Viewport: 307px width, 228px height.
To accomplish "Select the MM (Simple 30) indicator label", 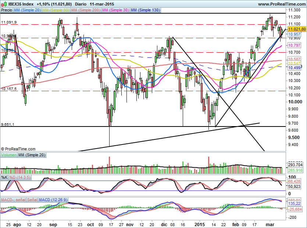I will [x=115, y=10].
